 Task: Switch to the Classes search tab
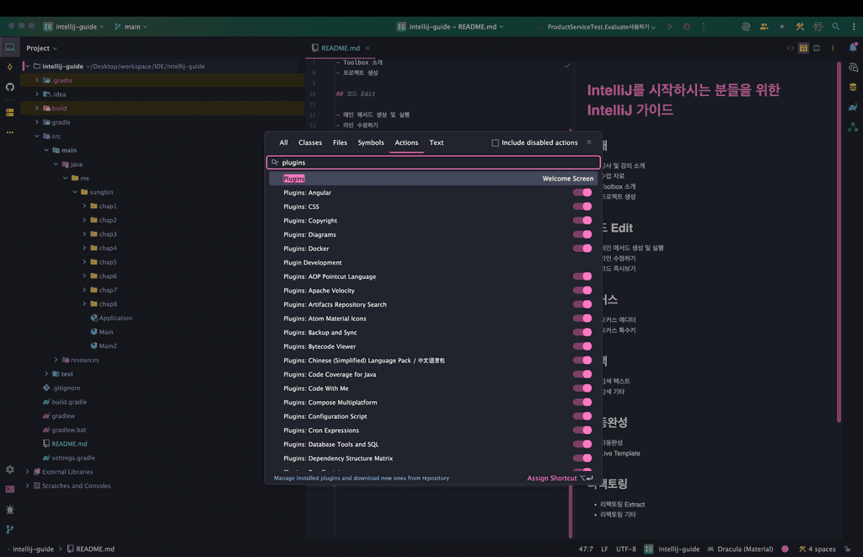[x=310, y=143]
